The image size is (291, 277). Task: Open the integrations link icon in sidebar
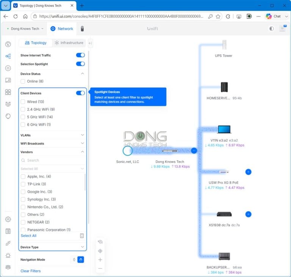[x=8, y=243]
